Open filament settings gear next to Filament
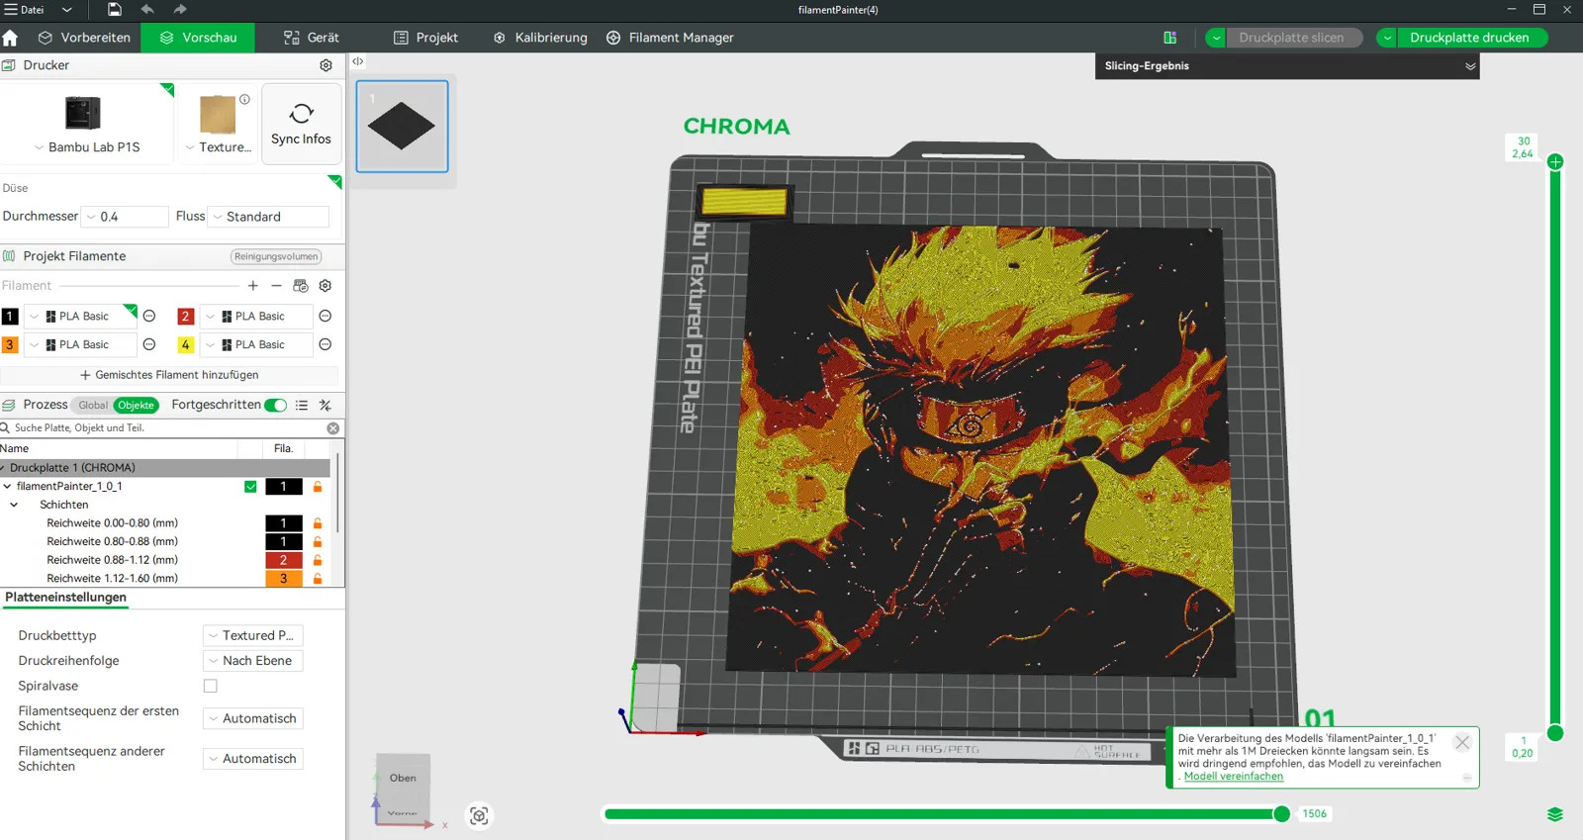The image size is (1583, 840). pyautogui.click(x=325, y=286)
